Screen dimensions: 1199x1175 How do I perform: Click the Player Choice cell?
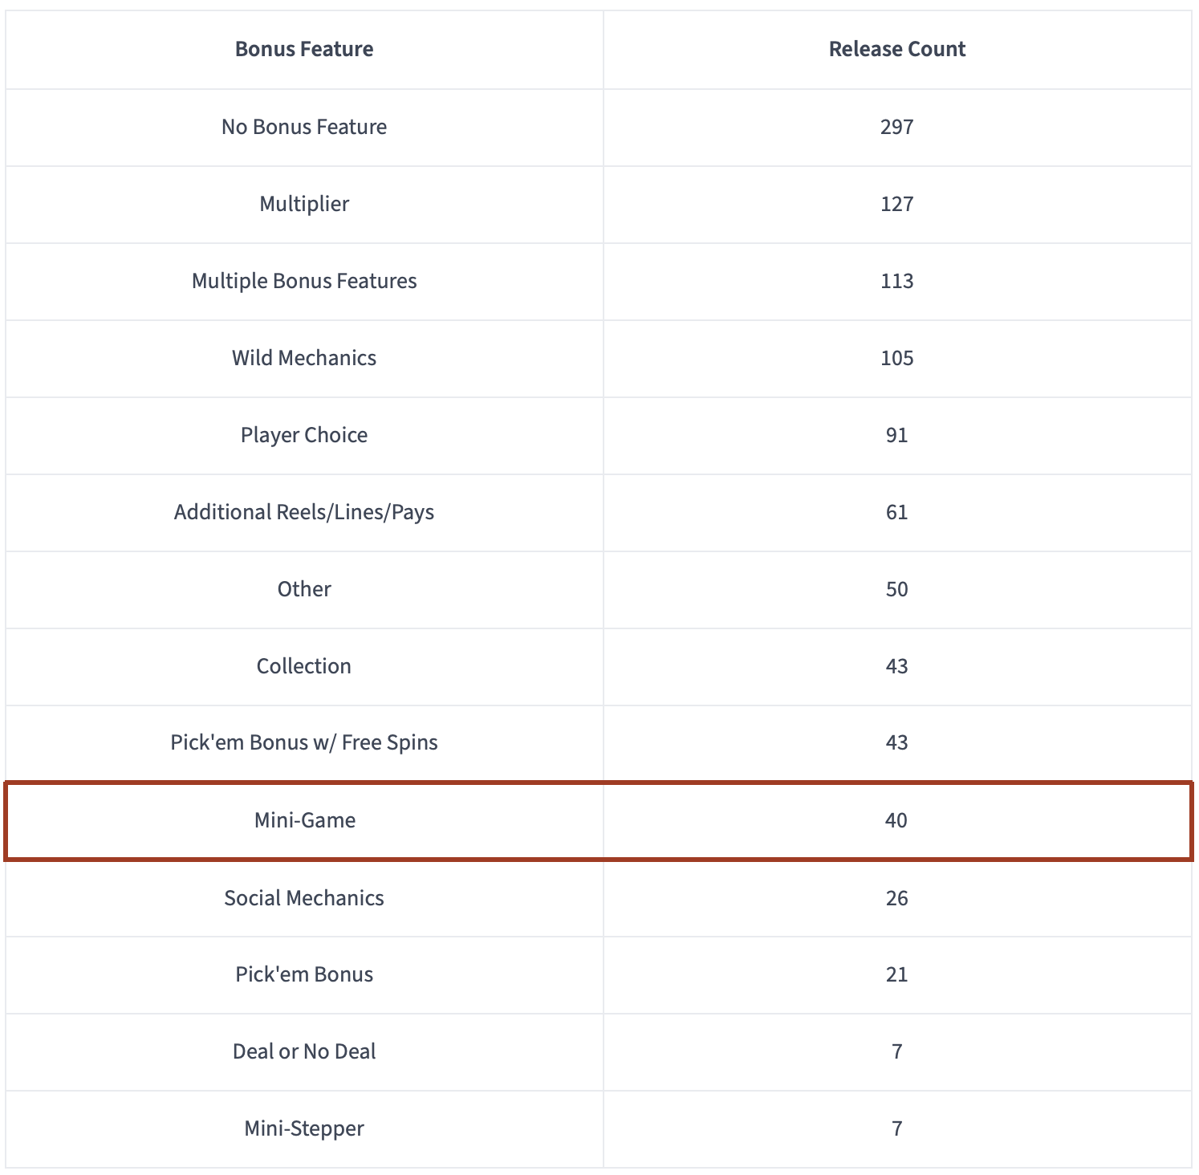pyautogui.click(x=304, y=435)
